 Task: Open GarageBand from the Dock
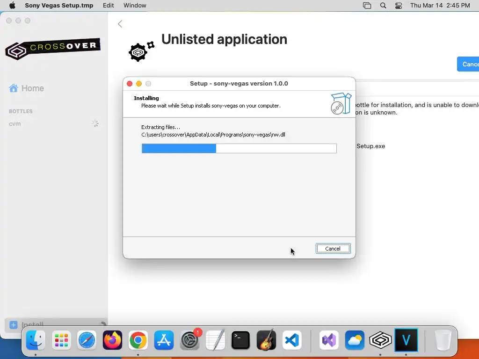tap(266, 340)
